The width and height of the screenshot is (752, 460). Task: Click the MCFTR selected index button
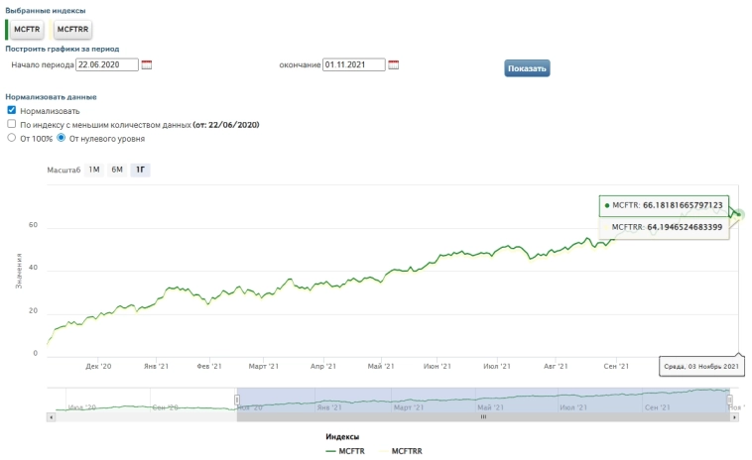28,29
